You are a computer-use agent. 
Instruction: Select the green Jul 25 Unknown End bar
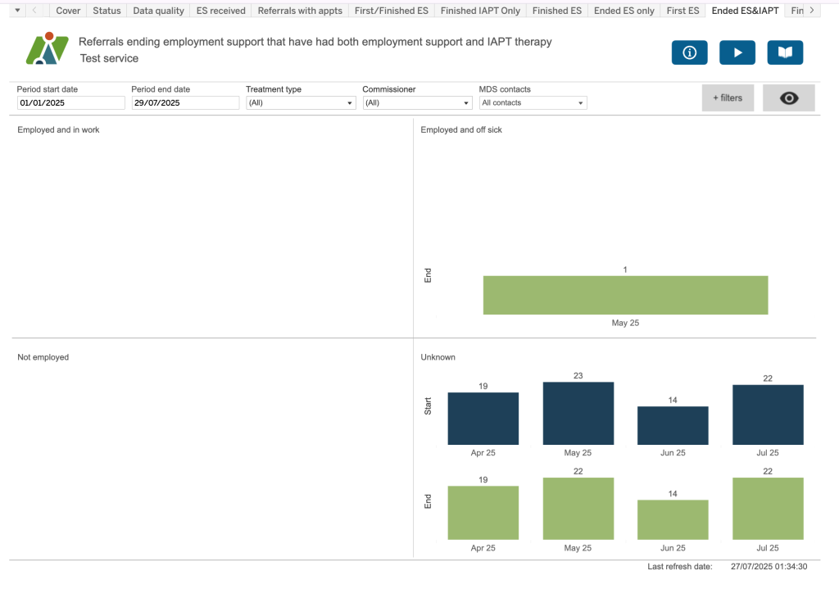[x=768, y=509]
